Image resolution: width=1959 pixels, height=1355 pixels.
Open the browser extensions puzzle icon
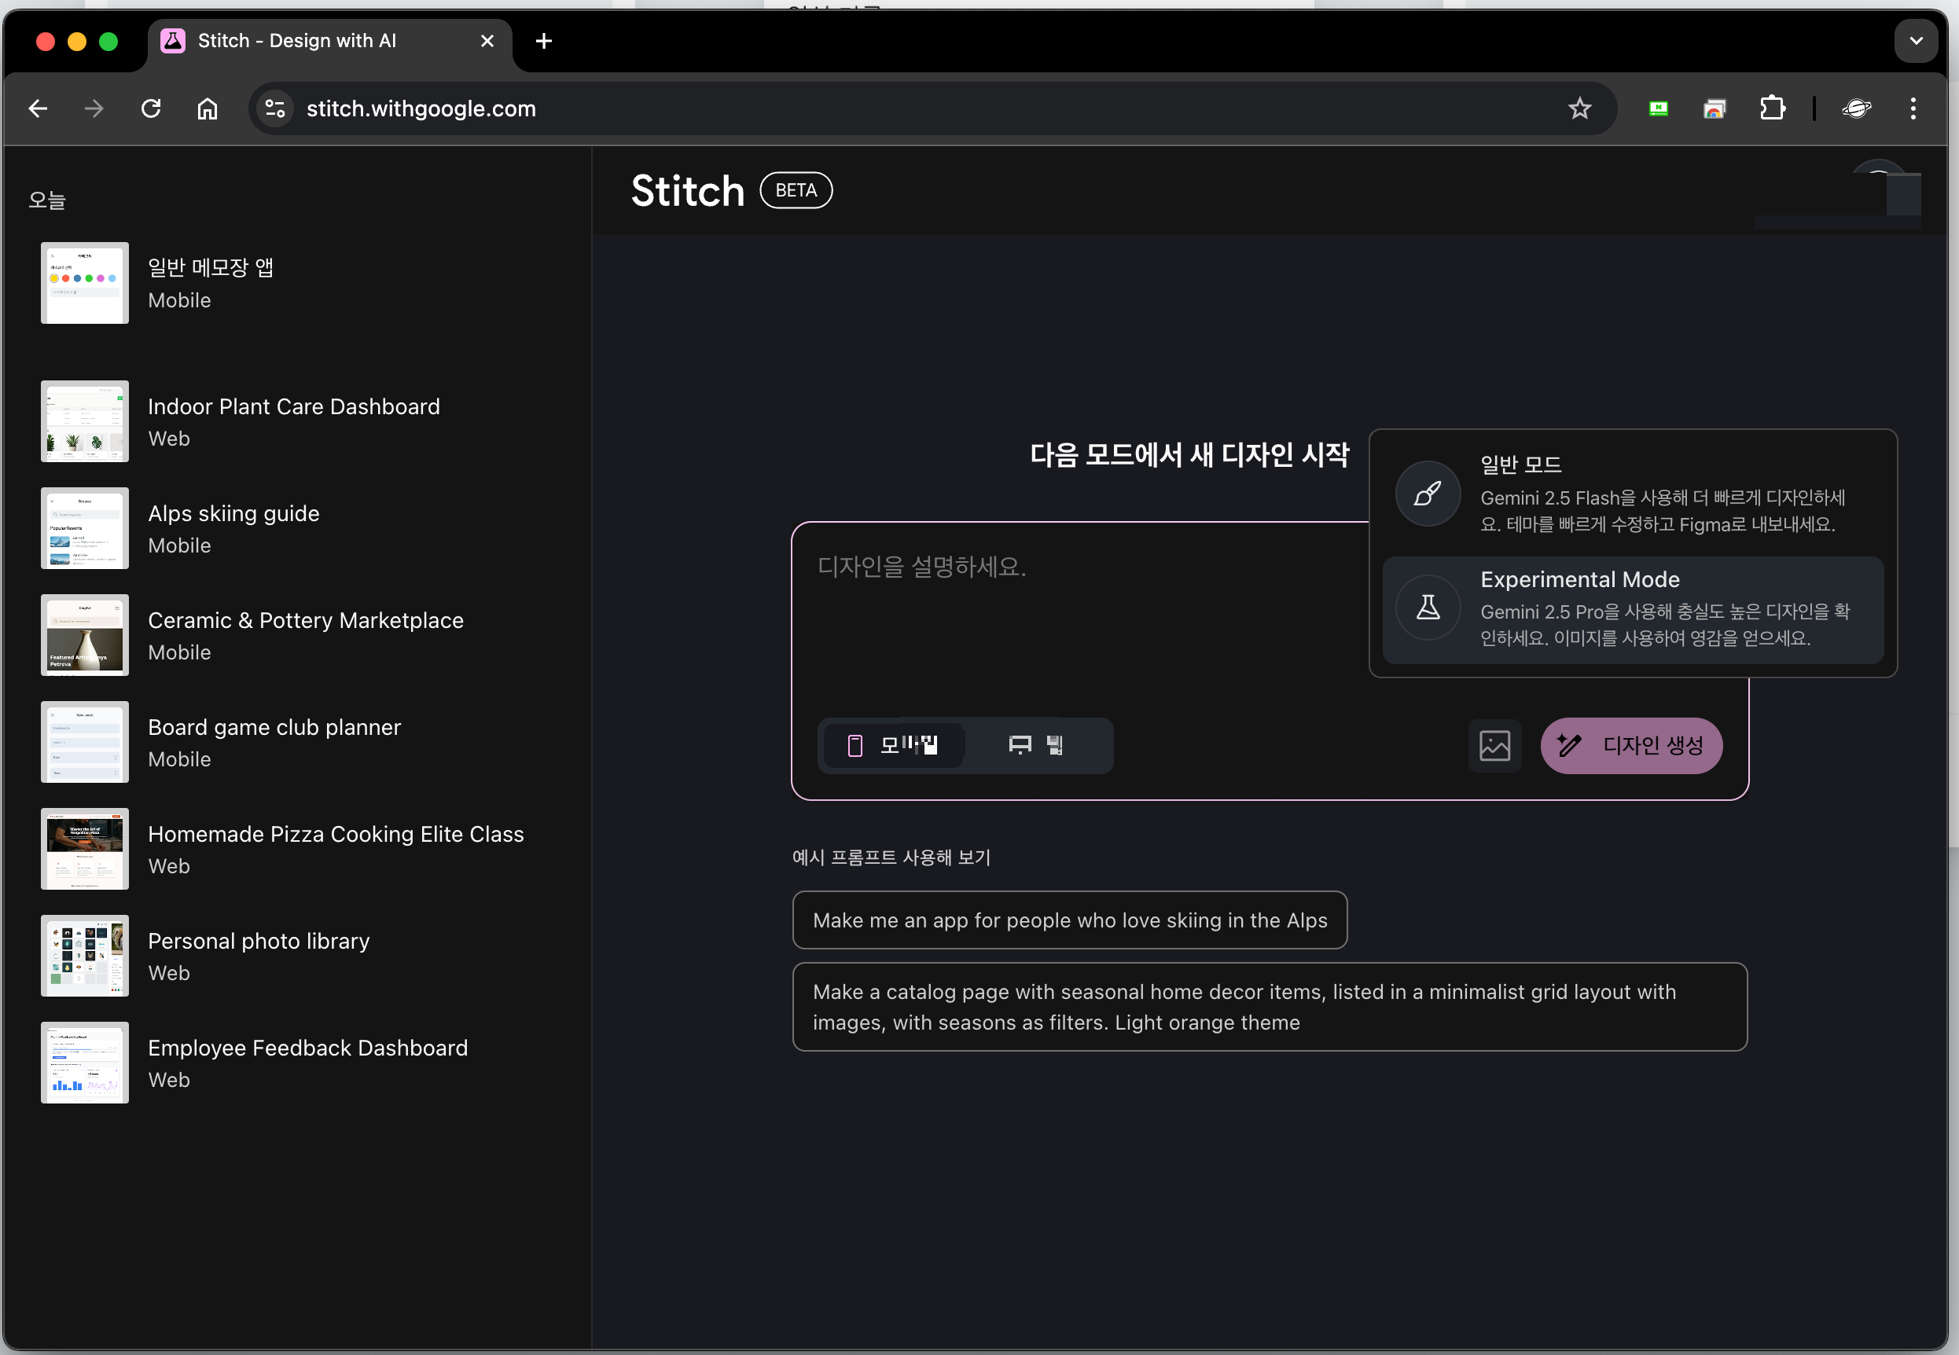tap(1772, 108)
